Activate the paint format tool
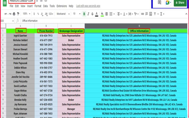The image size is (189, 118). (x=18, y=14)
